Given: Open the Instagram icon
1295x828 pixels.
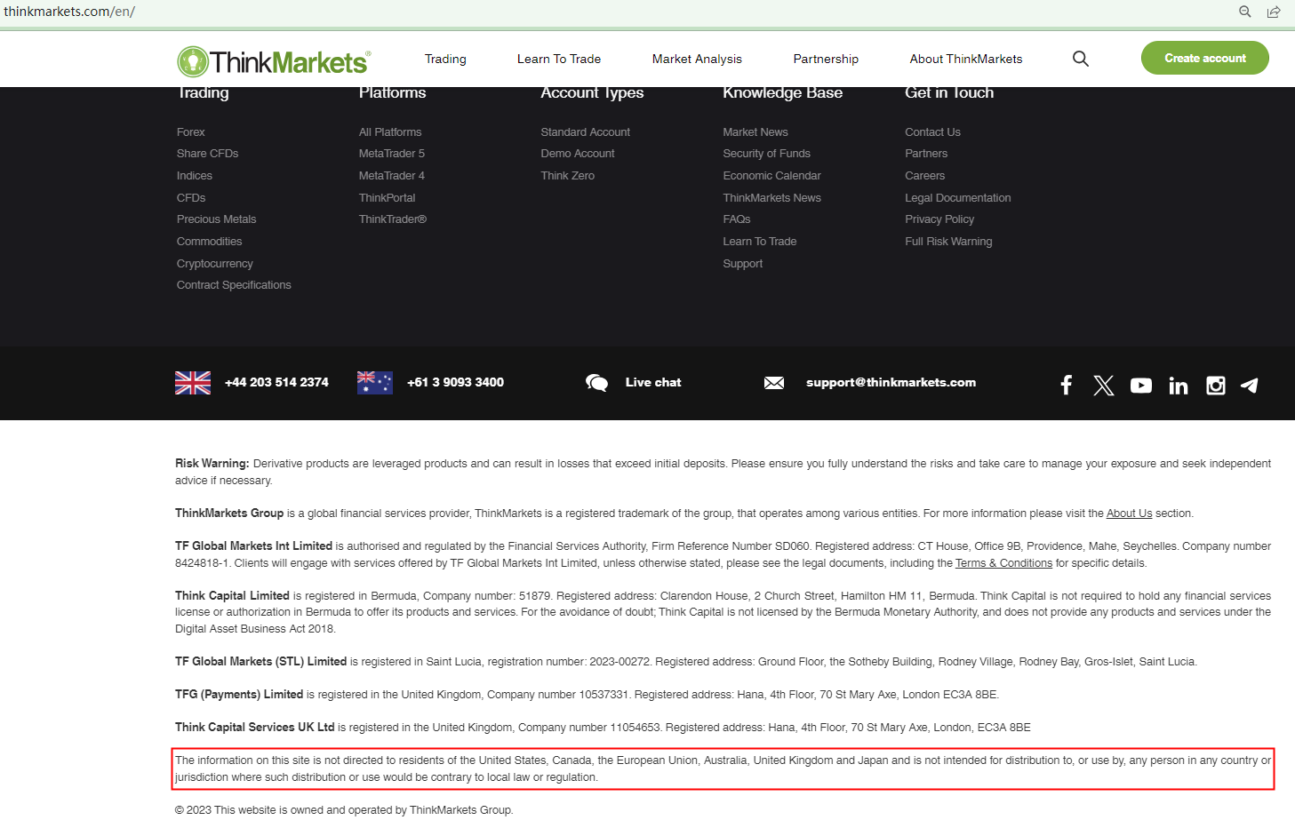Looking at the screenshot, I should [1215, 385].
